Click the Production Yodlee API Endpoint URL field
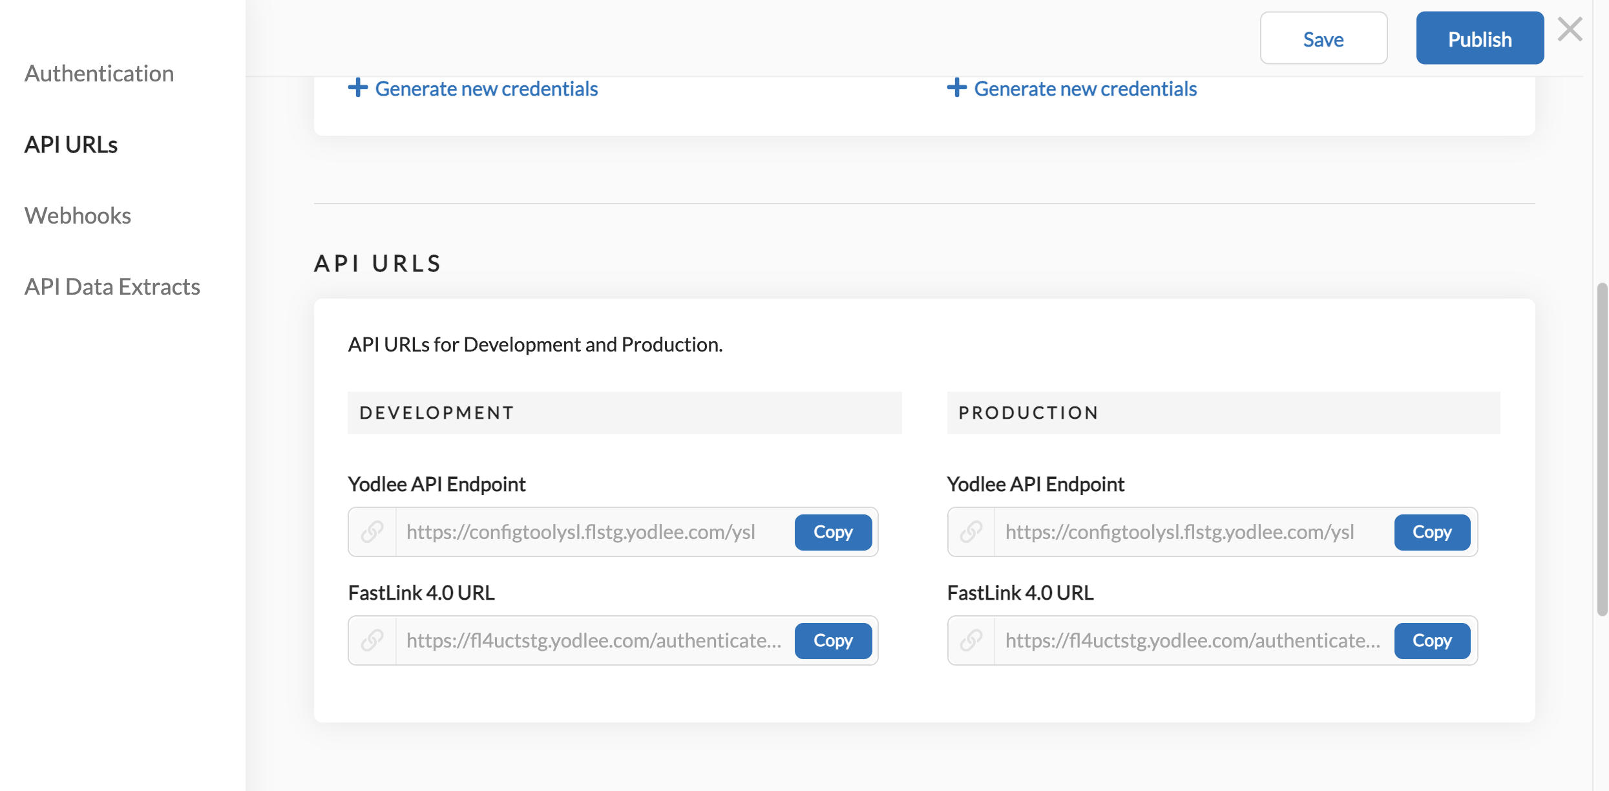The width and height of the screenshot is (1609, 791). [1212, 532]
